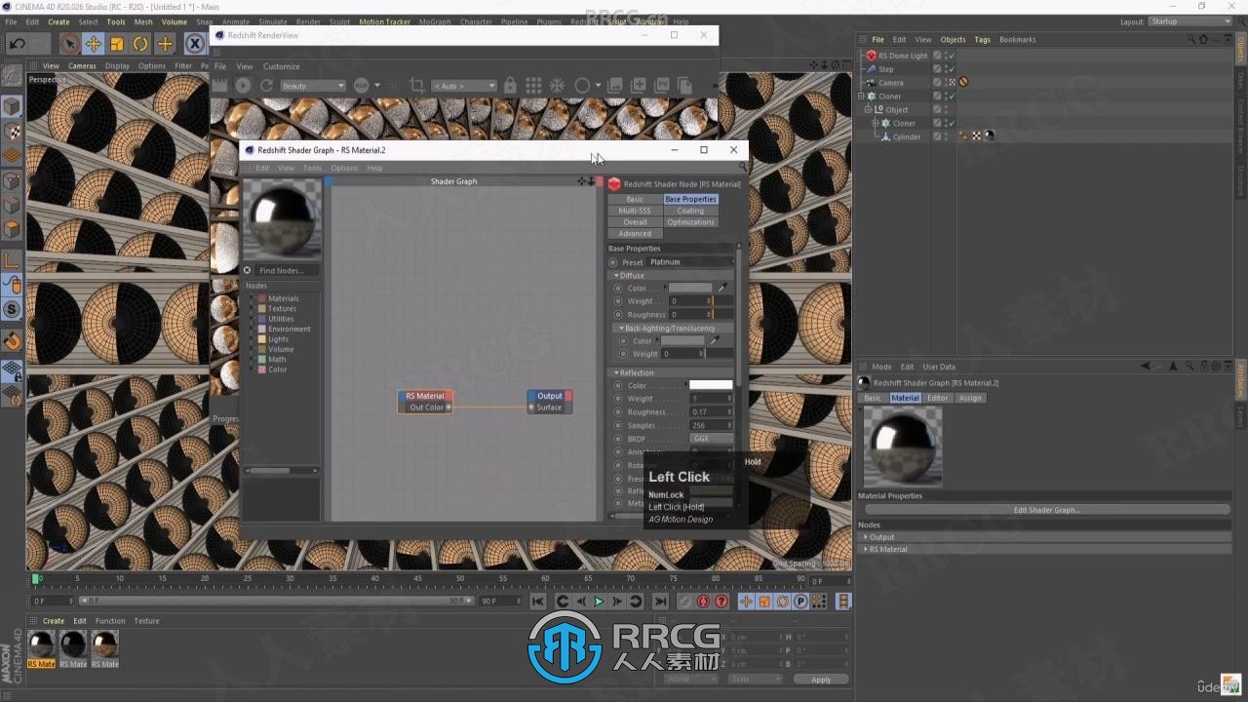Click the Undo arrow in main toolbar
Viewport: 1248px width, 702px height.
17,44
